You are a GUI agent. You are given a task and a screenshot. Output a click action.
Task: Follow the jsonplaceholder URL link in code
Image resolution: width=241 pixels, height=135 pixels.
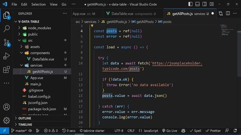177,63
